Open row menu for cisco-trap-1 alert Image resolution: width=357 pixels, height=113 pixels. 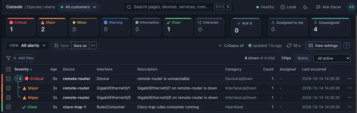click(350, 107)
